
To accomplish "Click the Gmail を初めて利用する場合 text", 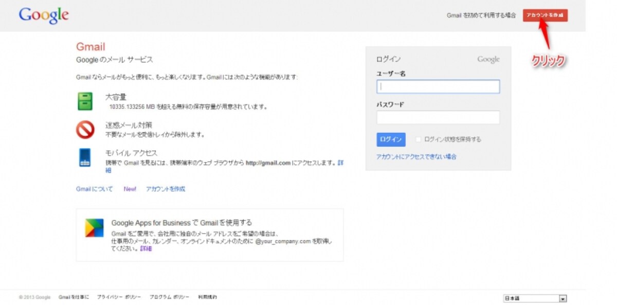I will tap(481, 15).
